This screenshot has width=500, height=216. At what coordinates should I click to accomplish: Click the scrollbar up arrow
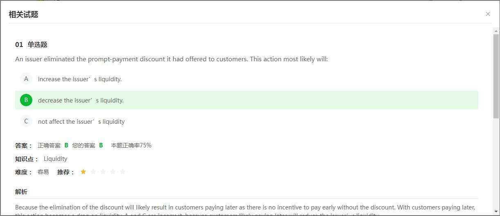click(x=496, y=31)
